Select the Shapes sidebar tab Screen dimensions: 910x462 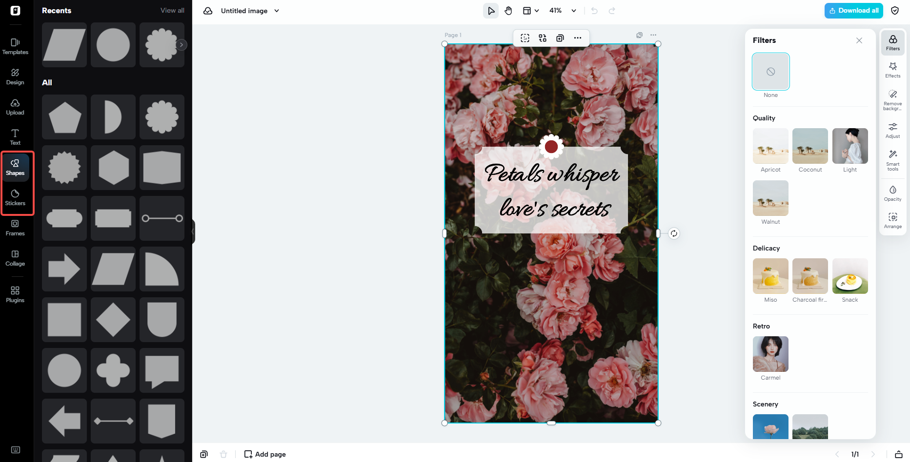pyautogui.click(x=15, y=168)
